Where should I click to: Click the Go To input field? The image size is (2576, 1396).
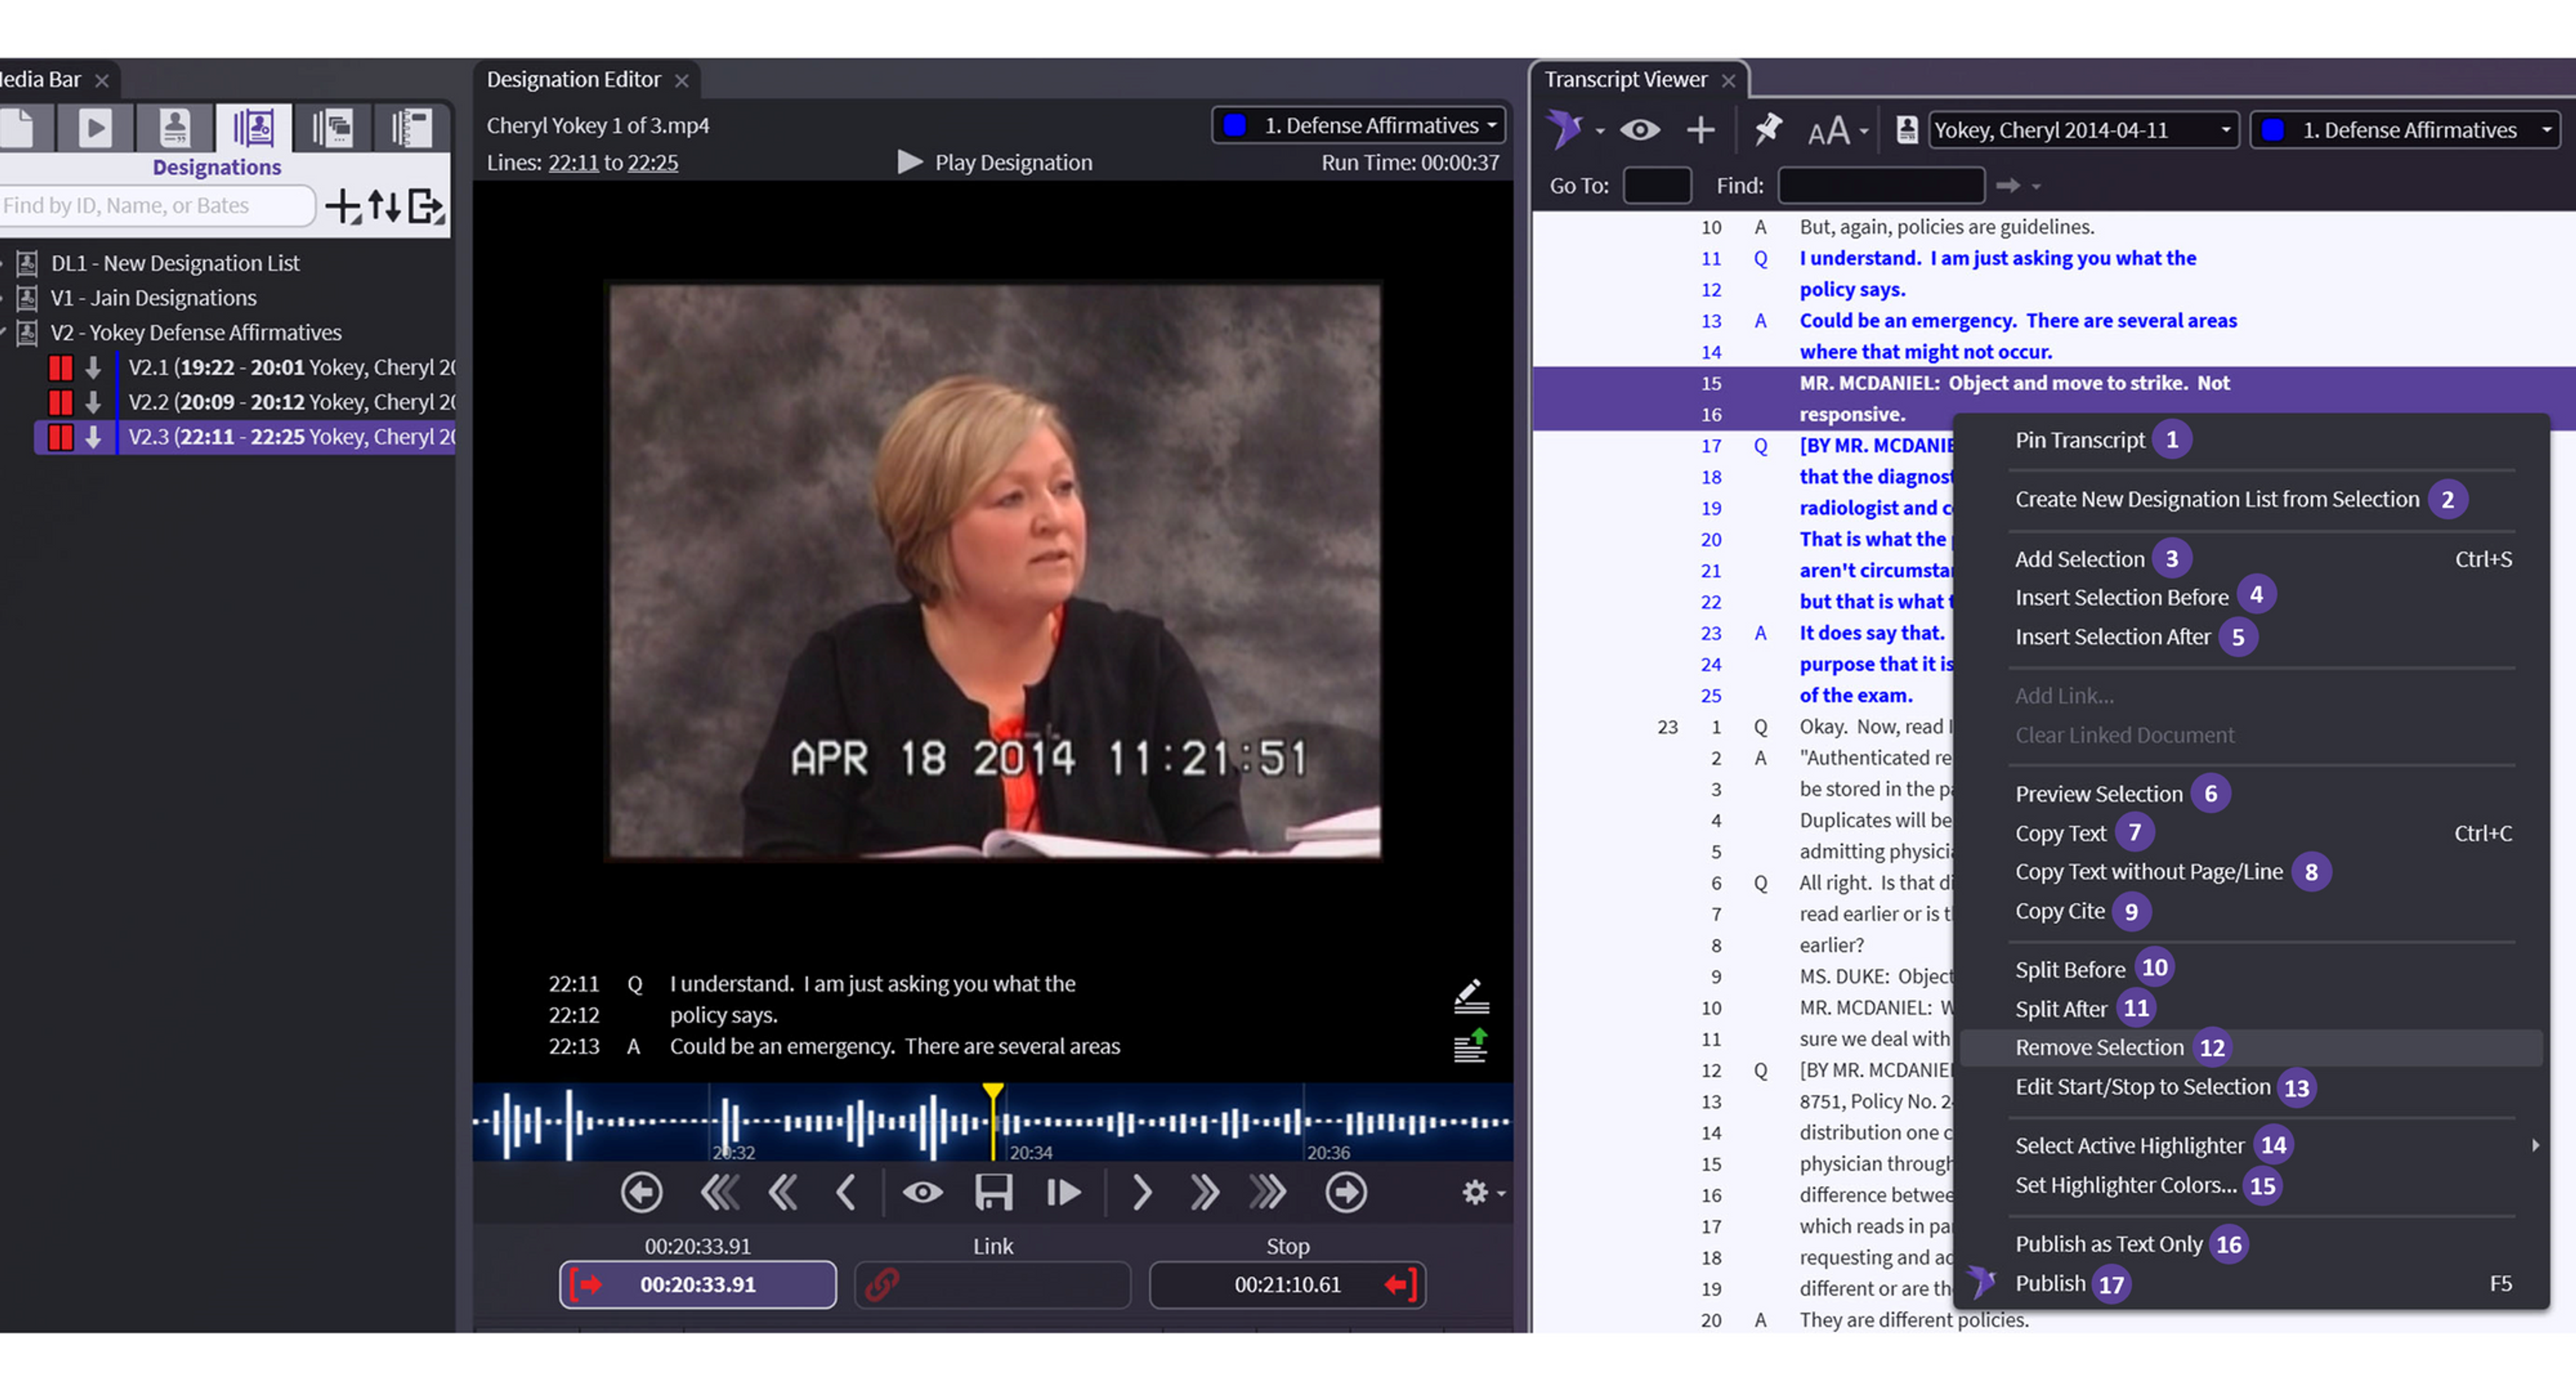coord(1656,186)
